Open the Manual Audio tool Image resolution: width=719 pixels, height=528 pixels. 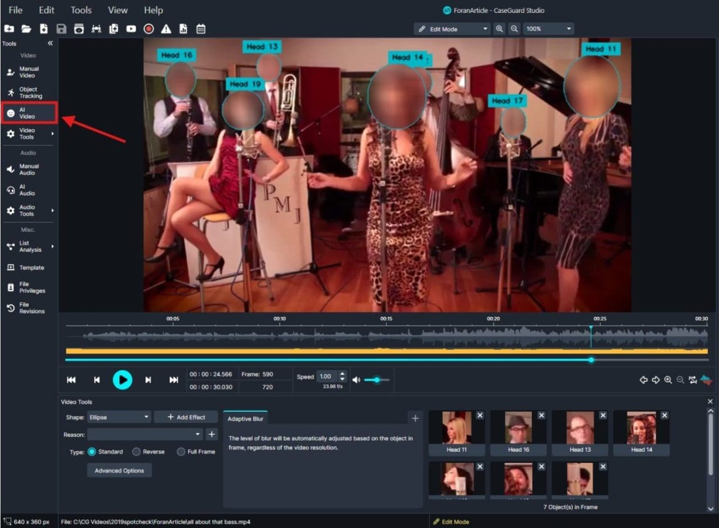point(27,169)
